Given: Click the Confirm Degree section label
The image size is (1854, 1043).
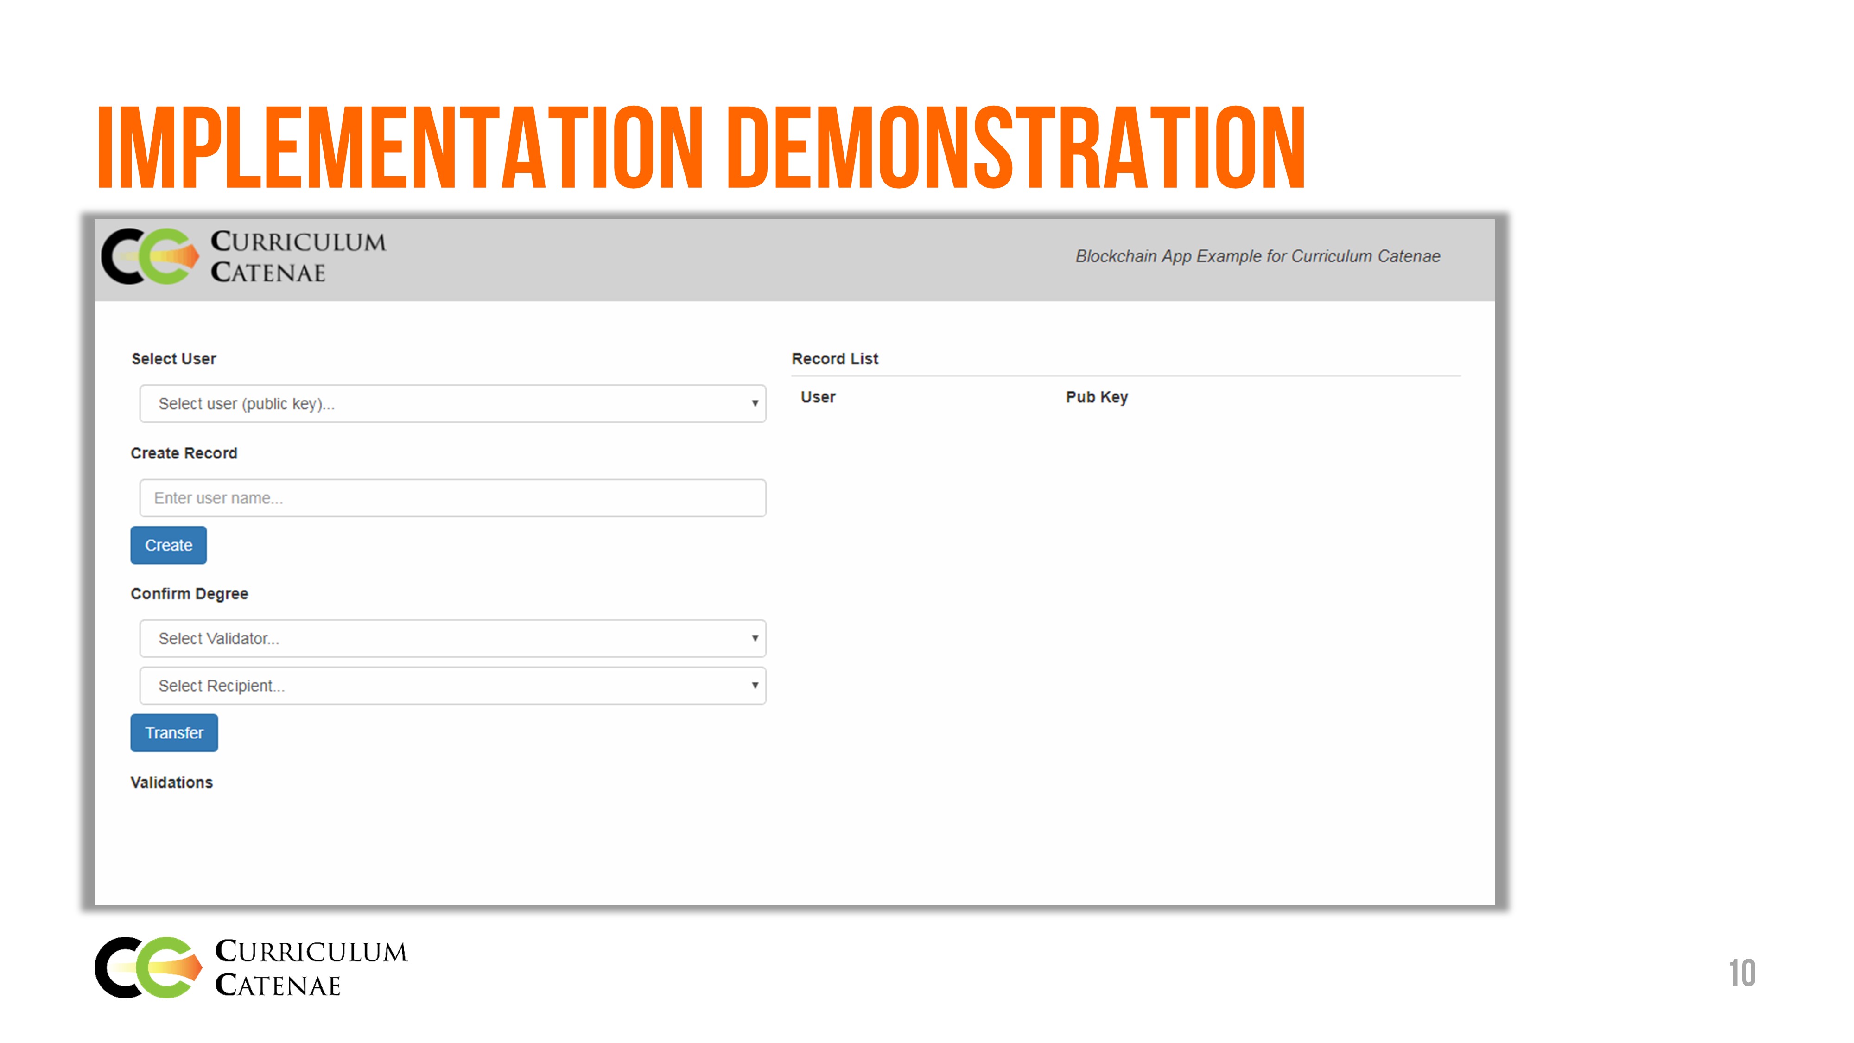Looking at the screenshot, I should 189,594.
